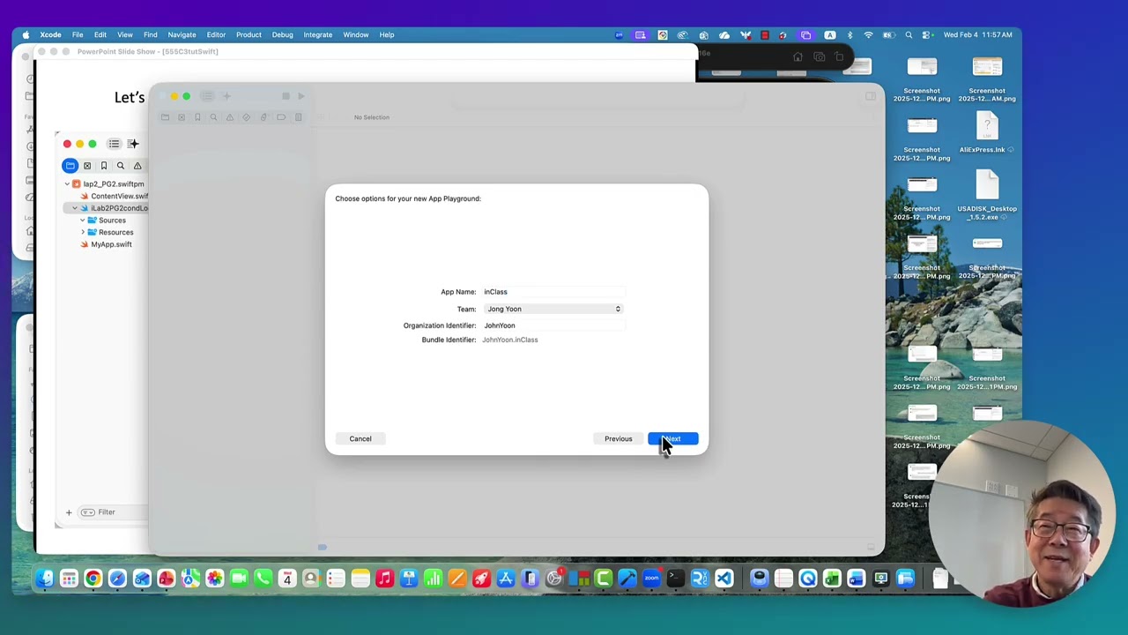This screenshot has height=635, width=1128.
Task: Collapse the Sources folder chevron
Action: pos(83,220)
